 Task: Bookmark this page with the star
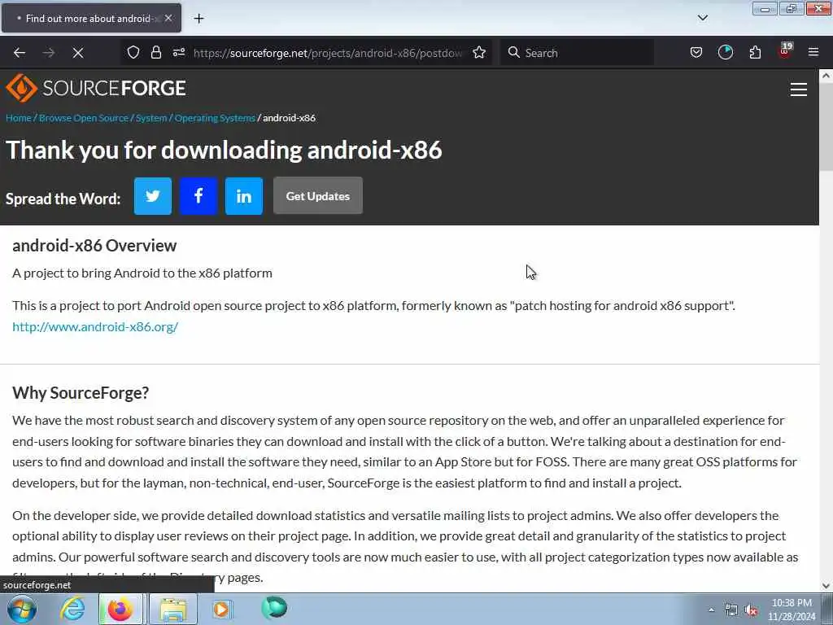pos(479,52)
